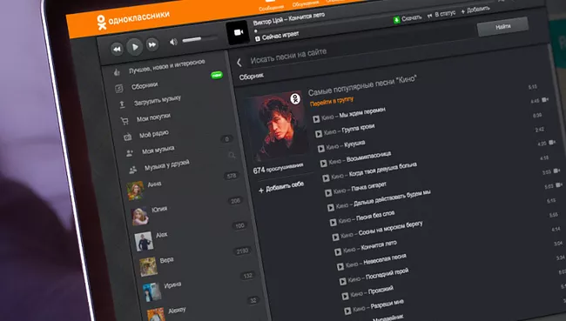Click '+ Добавить себе' under the cover
The width and height of the screenshot is (566, 321).
(x=281, y=187)
